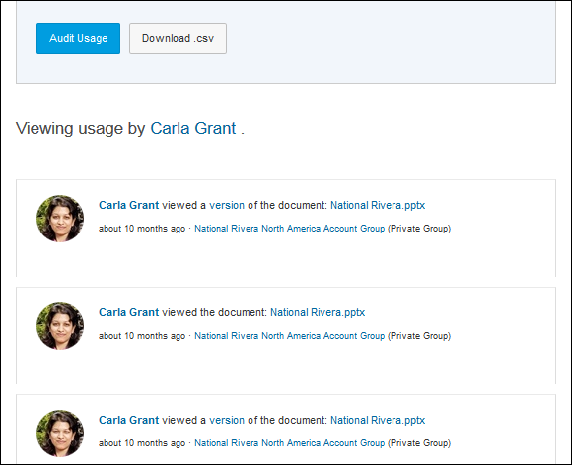Open the Account Group link in second entry
This screenshot has width=572, height=465.
point(290,336)
